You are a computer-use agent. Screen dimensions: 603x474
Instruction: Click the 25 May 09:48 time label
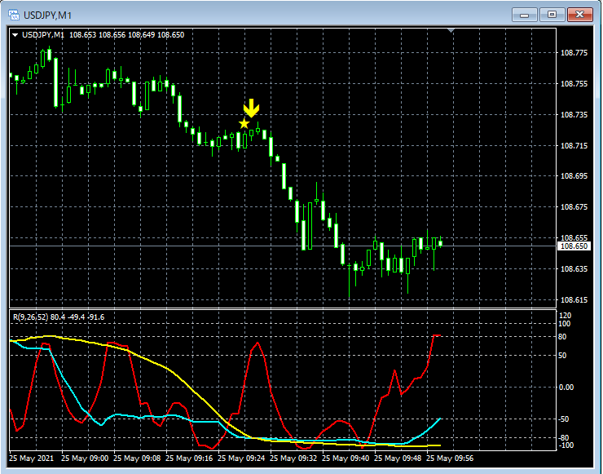point(398,458)
